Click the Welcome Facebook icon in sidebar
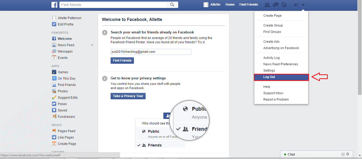This screenshot has height=168, width=362. pos(54,39)
